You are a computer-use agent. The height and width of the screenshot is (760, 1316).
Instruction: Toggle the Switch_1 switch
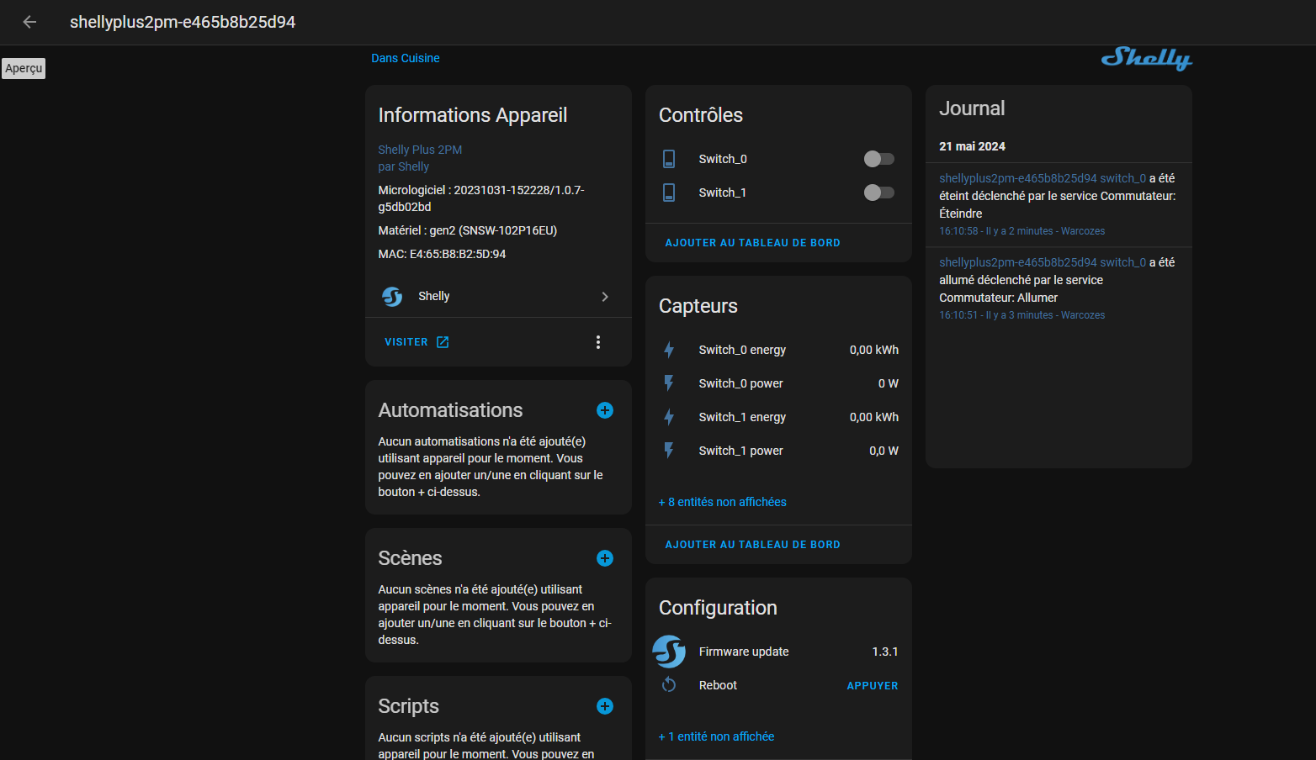879,193
